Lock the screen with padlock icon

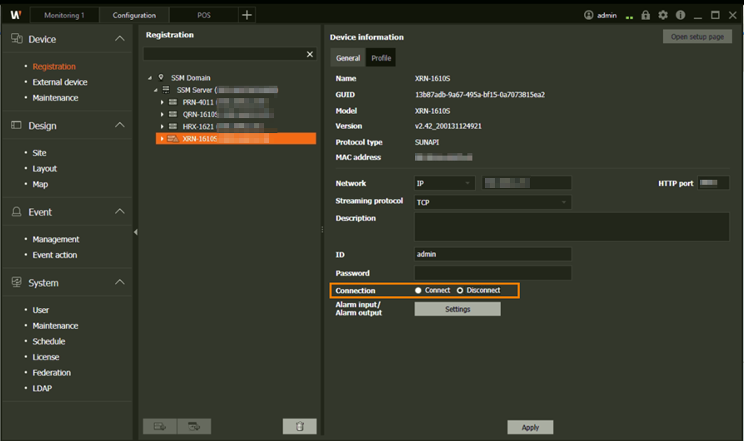tap(646, 15)
